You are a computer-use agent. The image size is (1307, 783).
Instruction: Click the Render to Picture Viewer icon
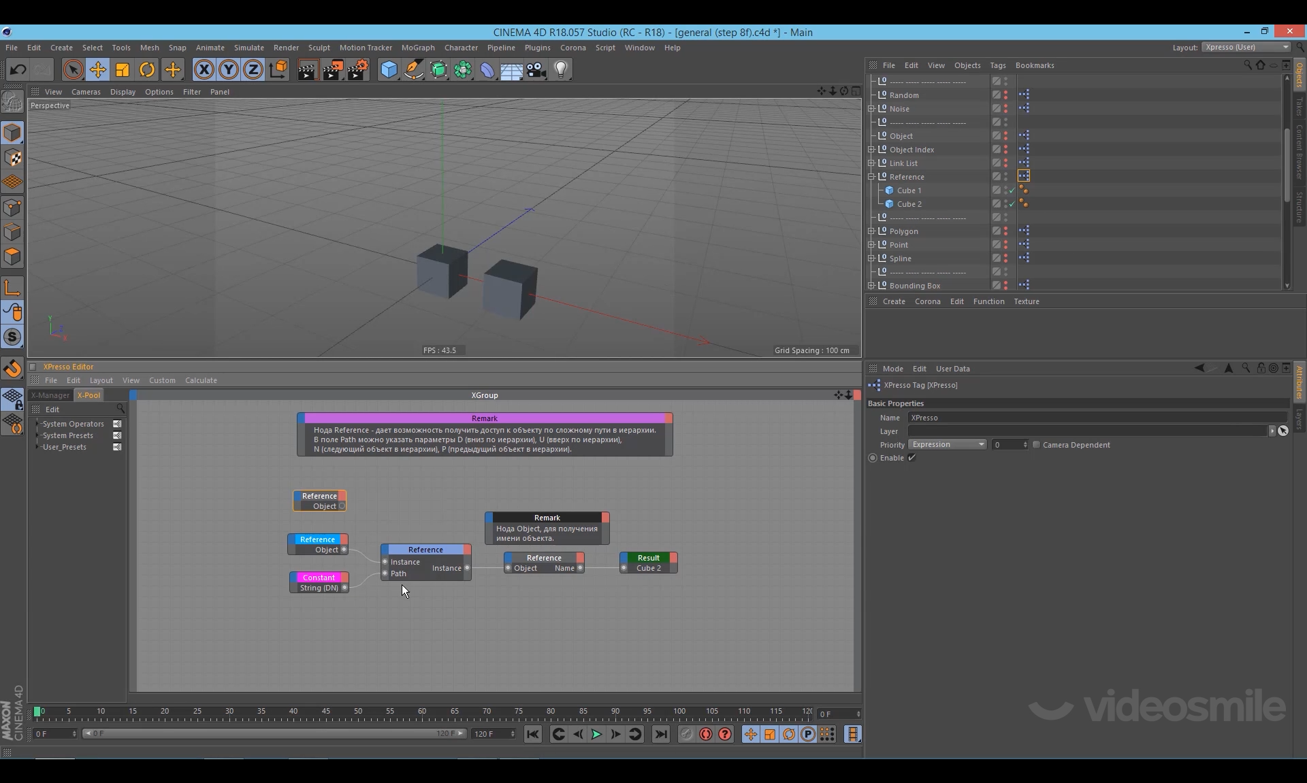[x=332, y=69]
